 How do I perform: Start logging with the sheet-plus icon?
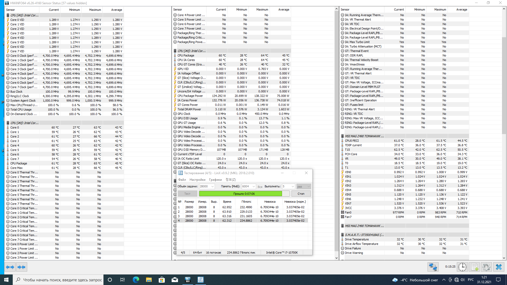pos(474,267)
